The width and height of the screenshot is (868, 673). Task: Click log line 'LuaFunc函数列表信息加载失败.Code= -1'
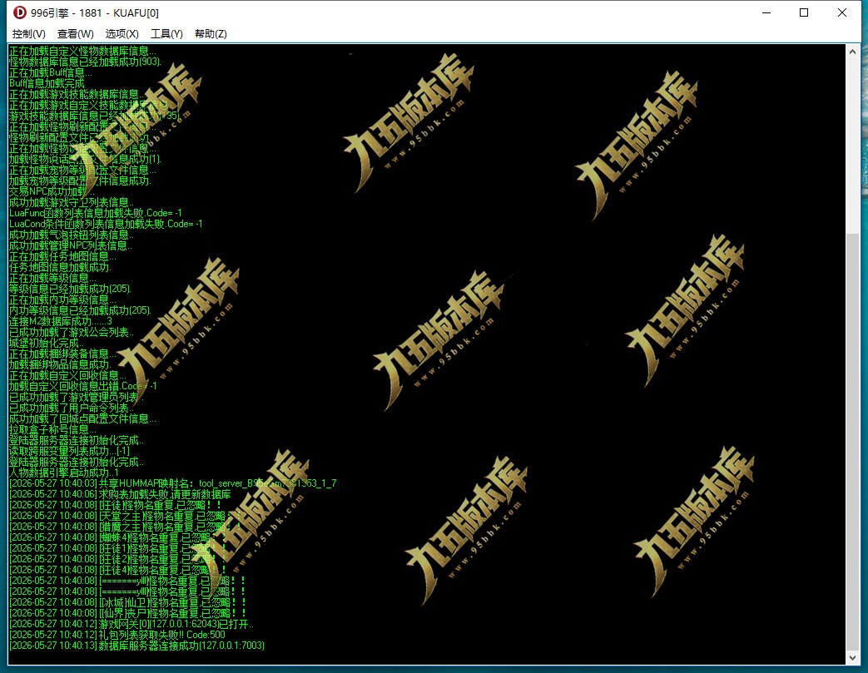point(95,213)
